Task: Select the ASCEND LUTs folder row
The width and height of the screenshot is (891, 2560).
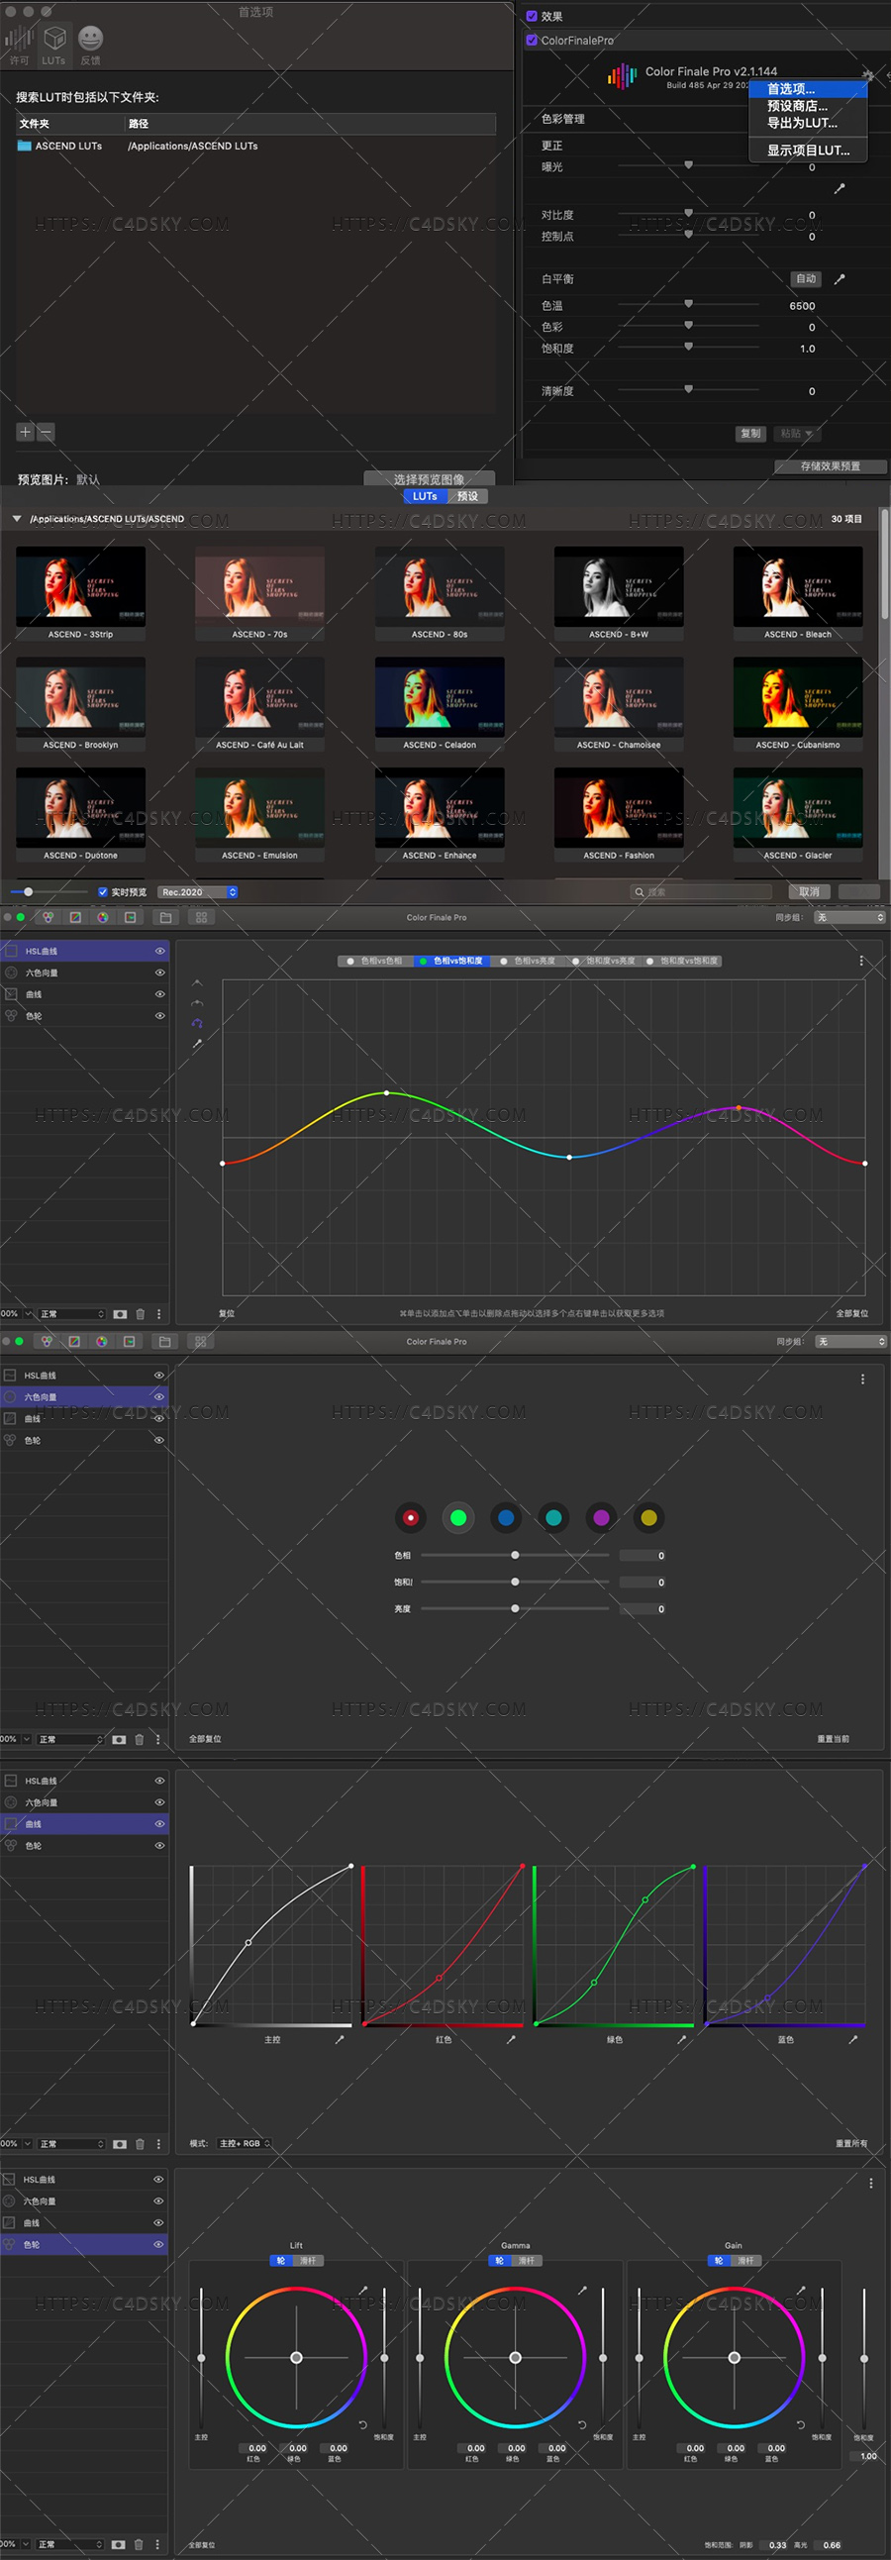Action: point(256,147)
